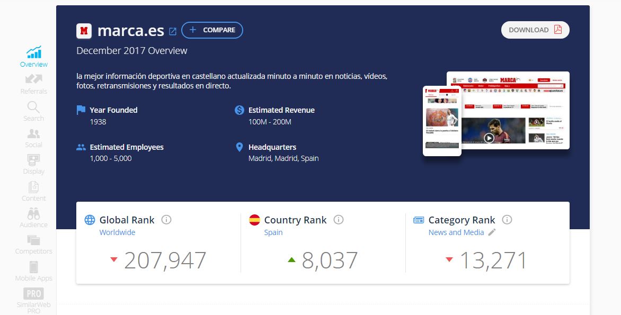Open the Display sidebar section
Viewport: 621px width, 315px height.
(x=34, y=165)
